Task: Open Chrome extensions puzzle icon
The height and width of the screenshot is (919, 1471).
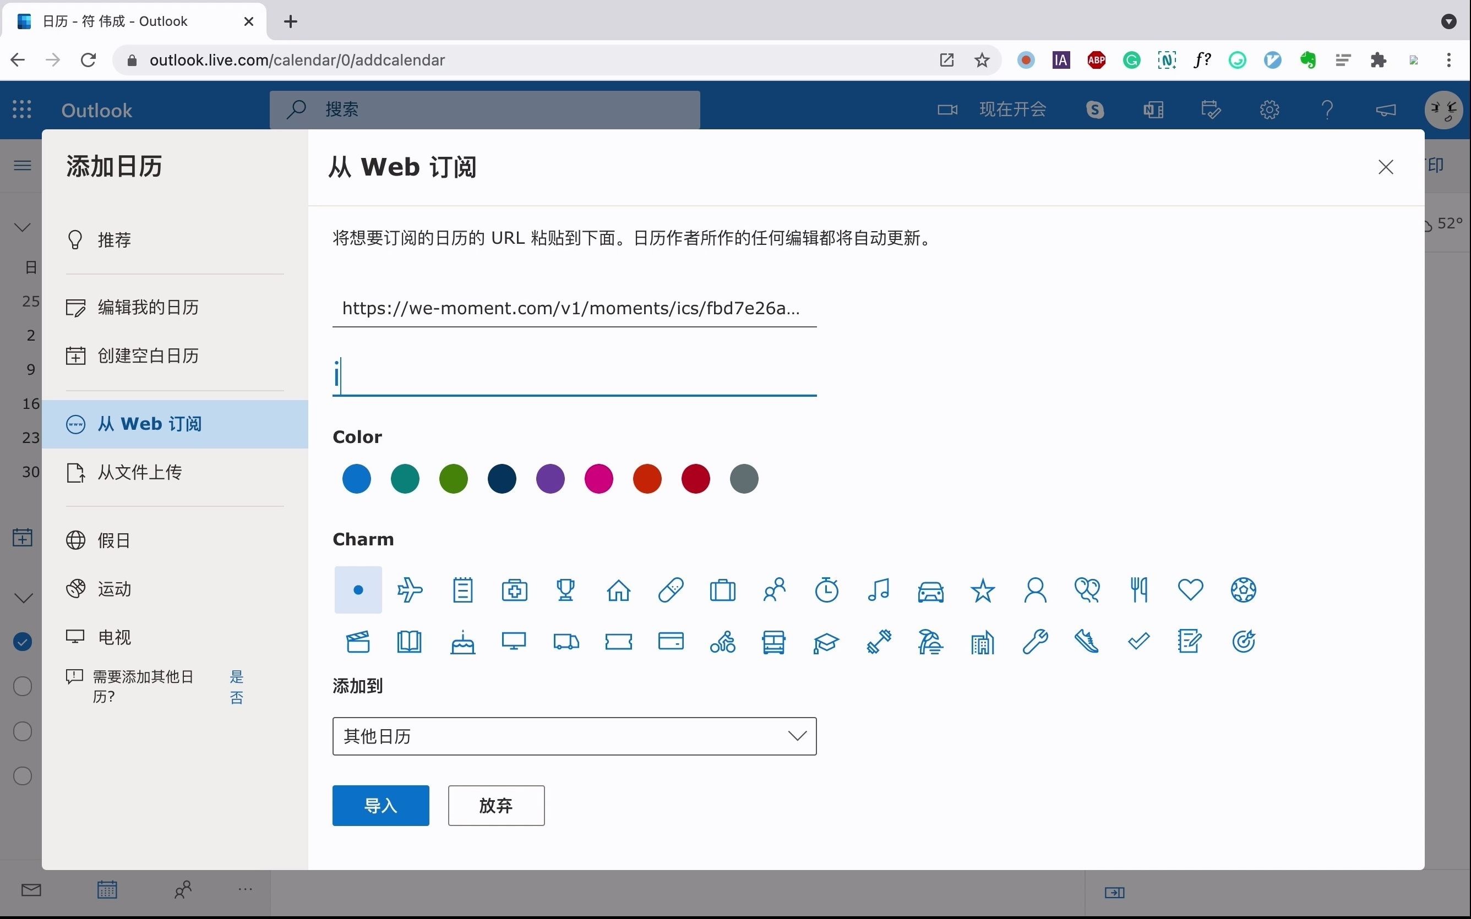Action: pyautogui.click(x=1378, y=59)
